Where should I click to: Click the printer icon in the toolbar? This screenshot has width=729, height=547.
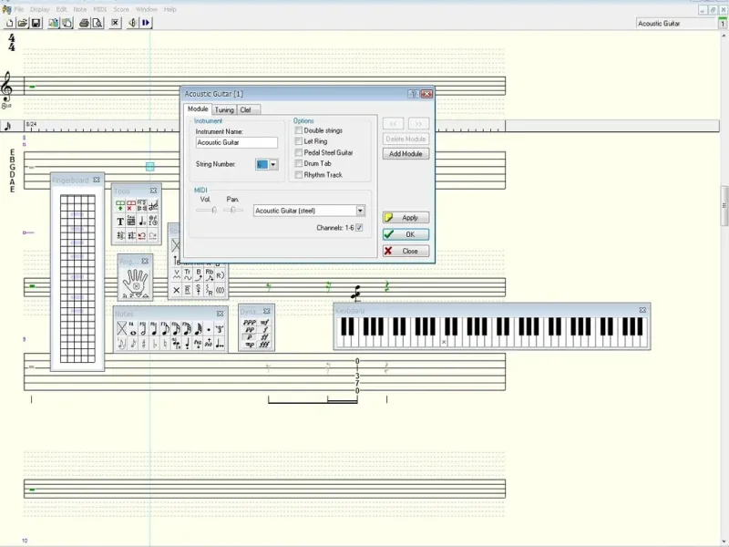[x=84, y=23]
